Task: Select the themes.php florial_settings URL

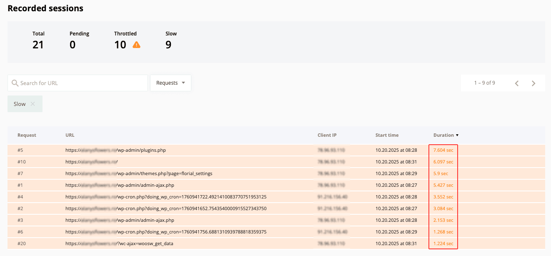Action: [x=139, y=173]
